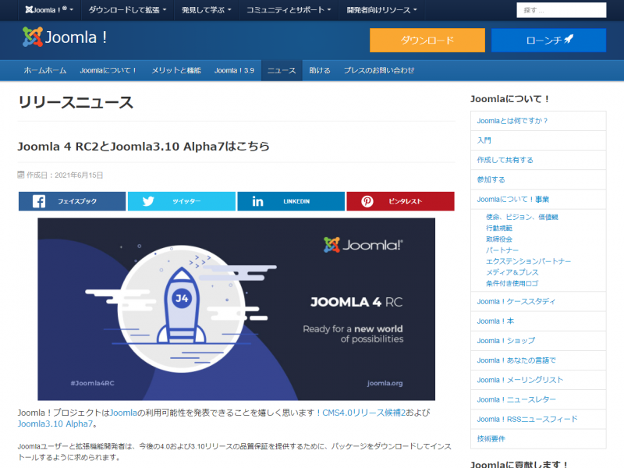Open Joomlaについて！ nav item
Screen dimensions: 624x468
[x=108, y=70]
